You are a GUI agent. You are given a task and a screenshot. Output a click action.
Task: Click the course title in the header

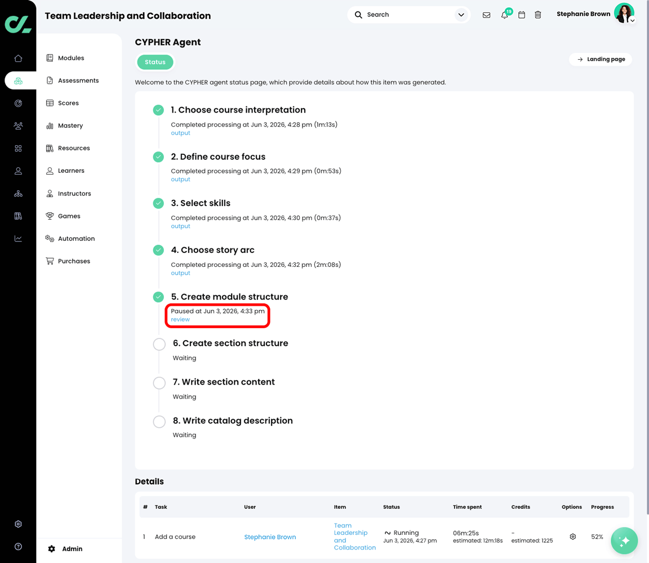128,16
